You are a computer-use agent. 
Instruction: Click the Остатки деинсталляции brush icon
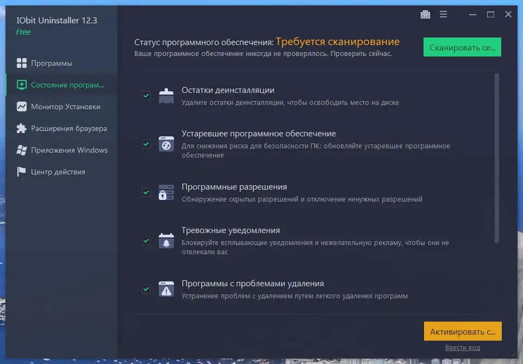166,95
